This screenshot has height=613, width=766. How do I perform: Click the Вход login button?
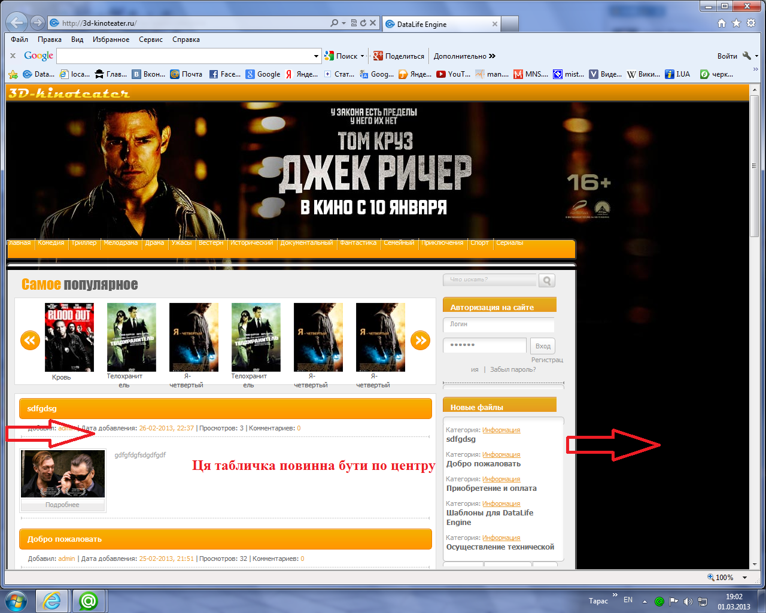543,346
